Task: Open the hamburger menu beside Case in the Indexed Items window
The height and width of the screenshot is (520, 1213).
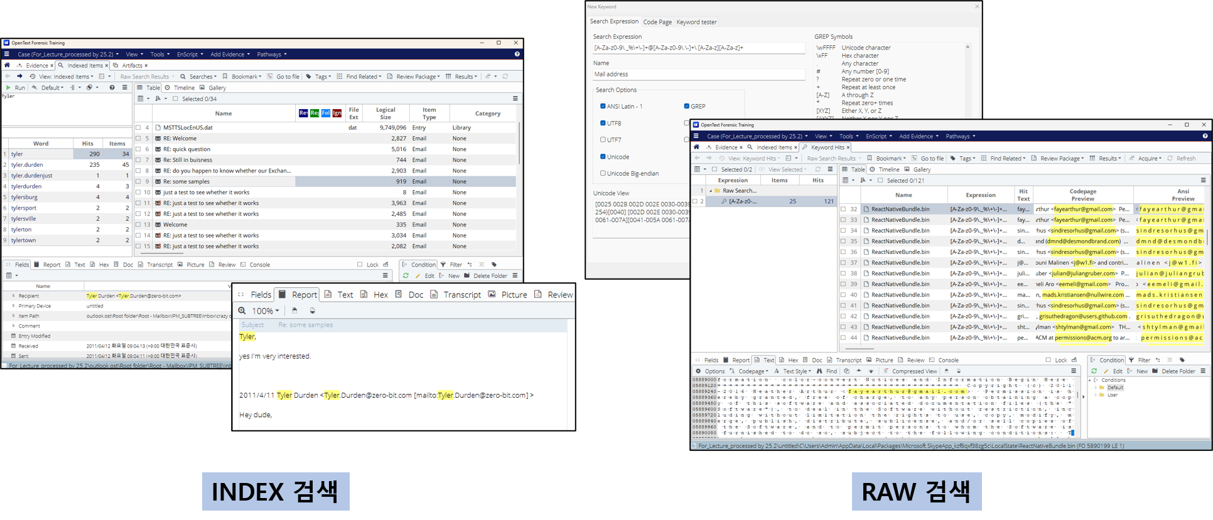Action: click(x=7, y=55)
